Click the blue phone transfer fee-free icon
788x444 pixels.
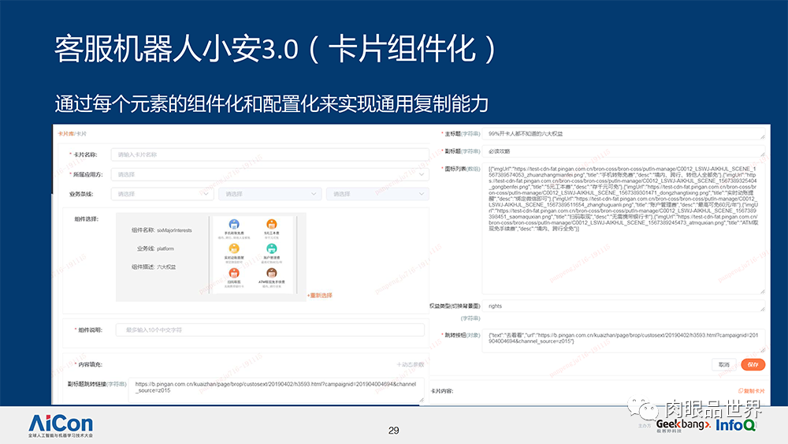[234, 224]
